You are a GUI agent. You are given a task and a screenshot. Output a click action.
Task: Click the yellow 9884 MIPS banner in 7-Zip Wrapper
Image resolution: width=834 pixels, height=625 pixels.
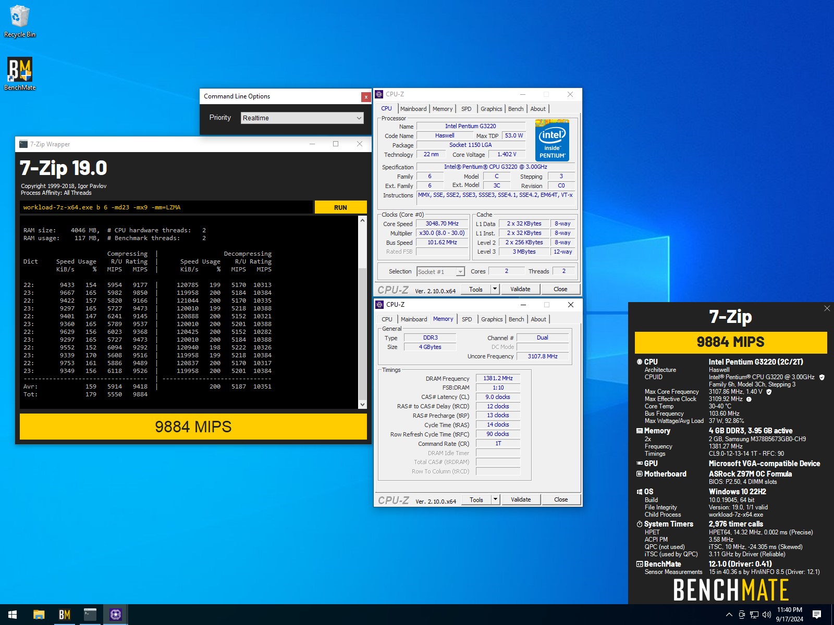click(193, 427)
